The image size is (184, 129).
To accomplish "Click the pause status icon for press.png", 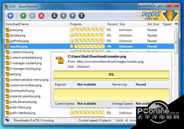I will coord(71,30).
